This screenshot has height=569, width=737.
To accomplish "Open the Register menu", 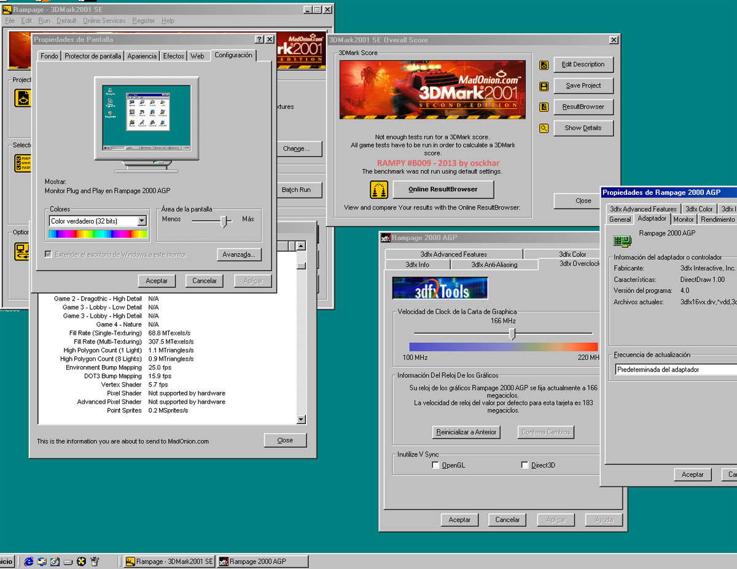I will [144, 21].
